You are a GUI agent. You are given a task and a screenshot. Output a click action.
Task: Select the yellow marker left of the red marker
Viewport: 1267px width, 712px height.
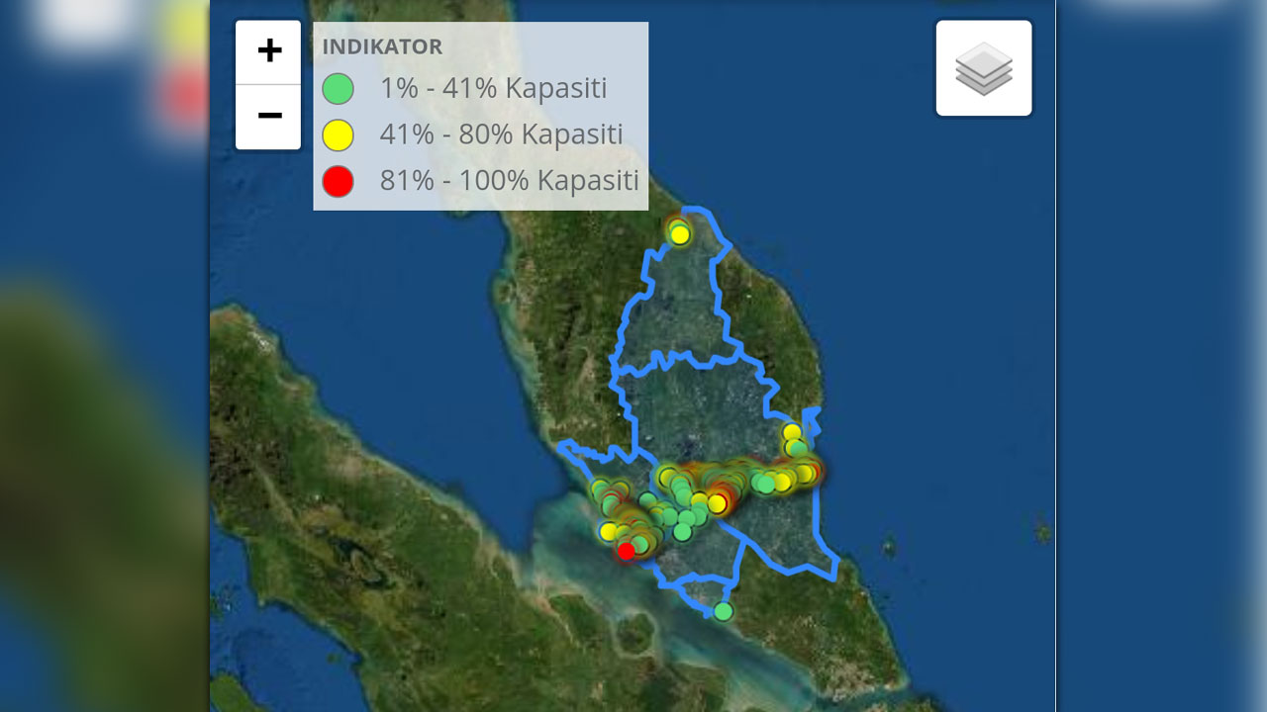[x=609, y=531]
